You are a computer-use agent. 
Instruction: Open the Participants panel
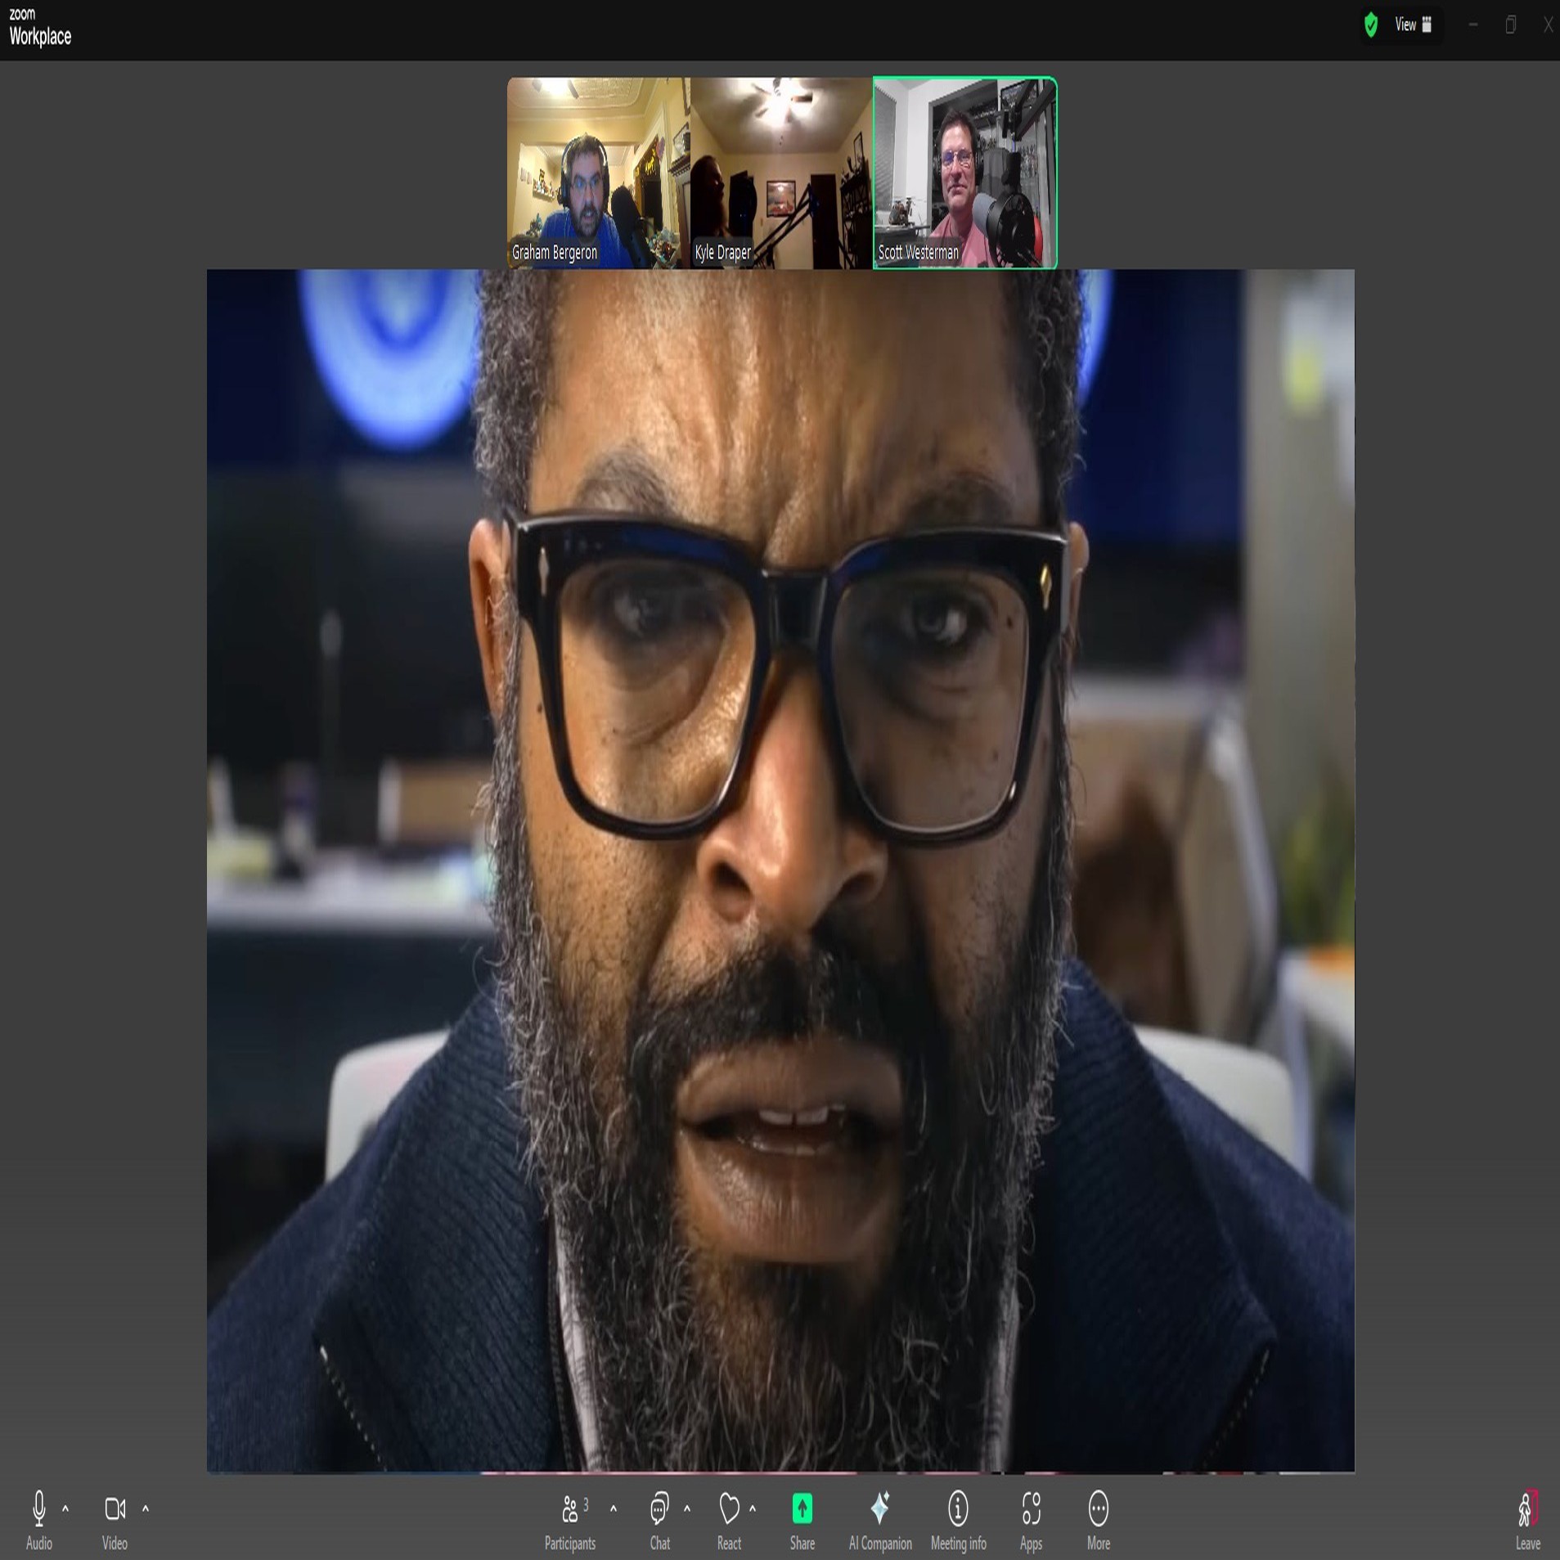point(570,1520)
